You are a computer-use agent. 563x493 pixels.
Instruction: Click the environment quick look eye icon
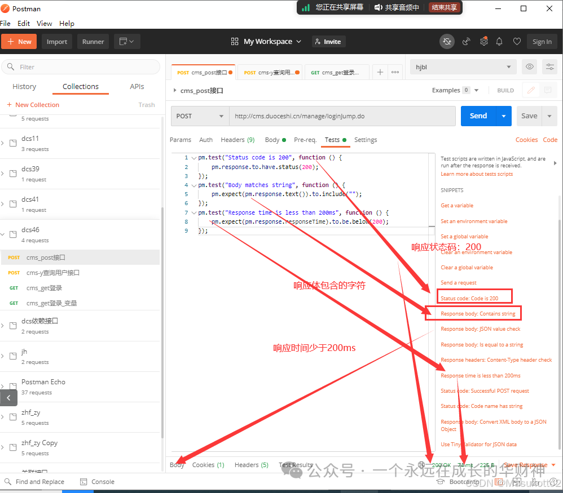click(x=530, y=66)
